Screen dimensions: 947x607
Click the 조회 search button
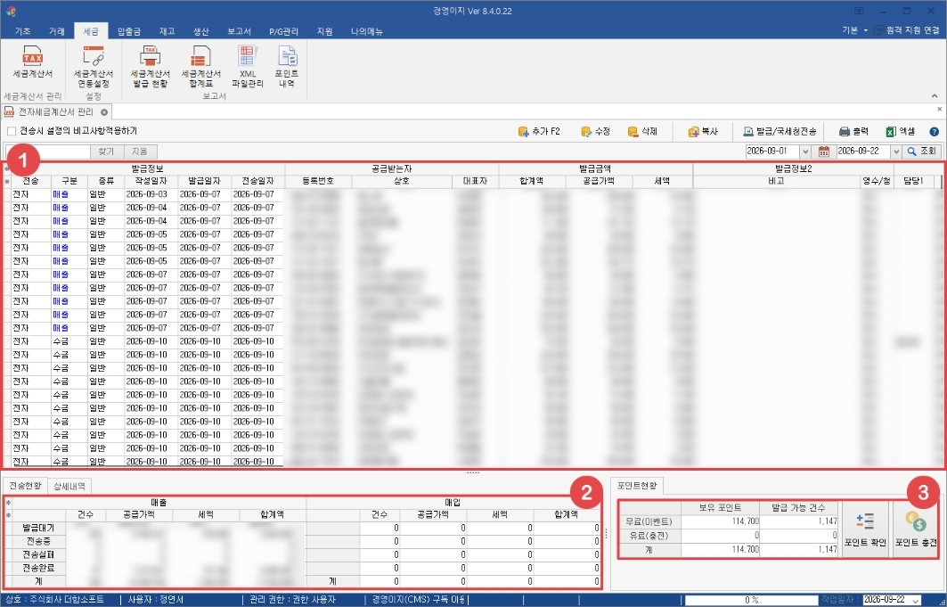(x=922, y=151)
